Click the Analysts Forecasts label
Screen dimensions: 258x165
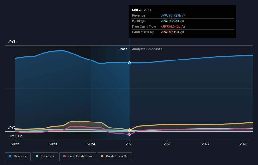pyautogui.click(x=147, y=49)
